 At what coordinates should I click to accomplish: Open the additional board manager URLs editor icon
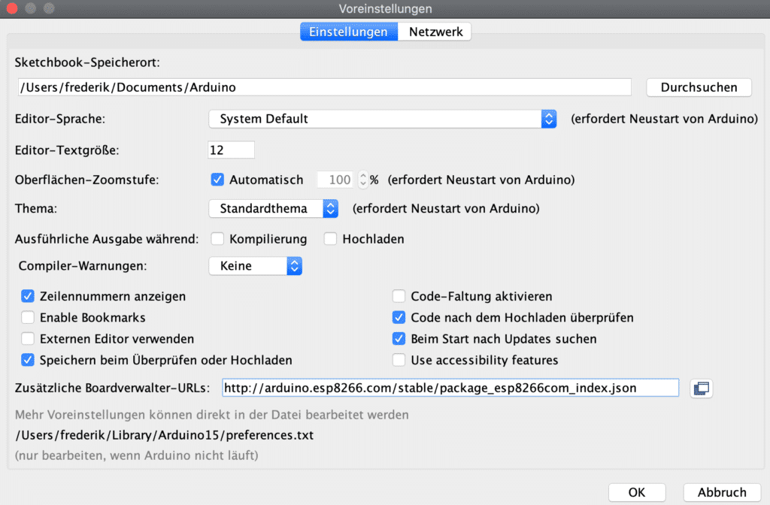point(702,389)
